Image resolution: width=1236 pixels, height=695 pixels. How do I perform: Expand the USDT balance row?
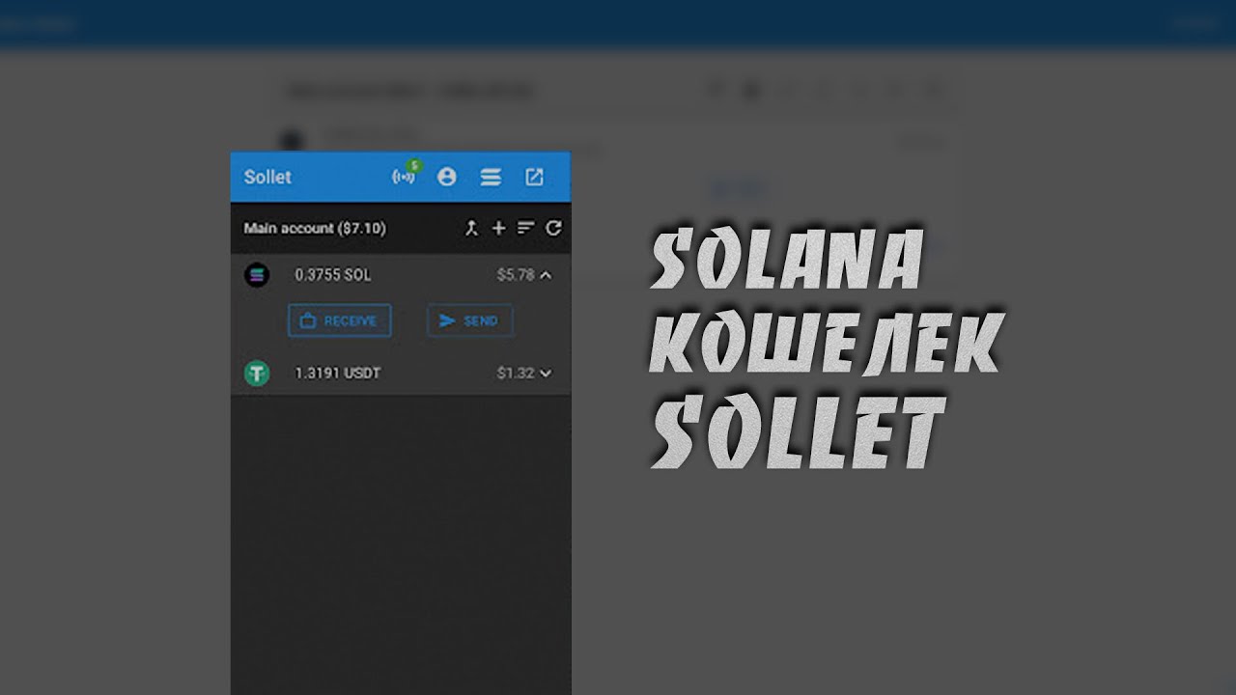546,373
